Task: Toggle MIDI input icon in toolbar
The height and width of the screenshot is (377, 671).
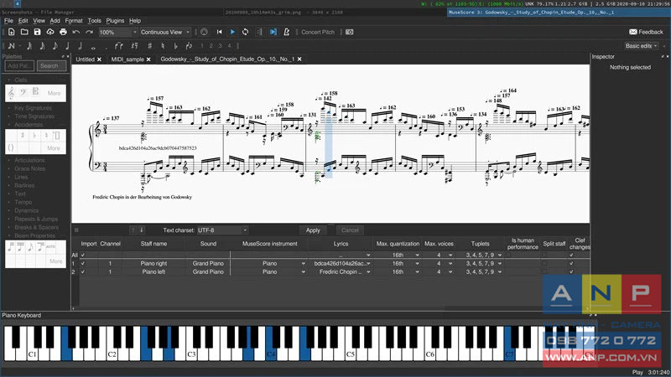Action: pyautogui.click(x=204, y=32)
